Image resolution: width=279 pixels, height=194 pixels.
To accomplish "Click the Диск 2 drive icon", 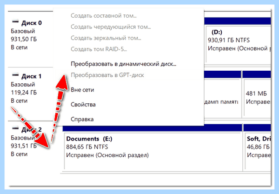I will [x=15, y=128].
